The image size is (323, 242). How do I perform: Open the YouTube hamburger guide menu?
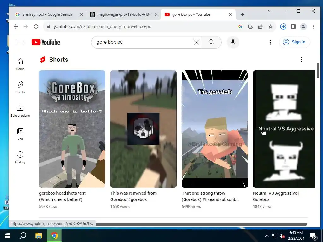point(20,42)
